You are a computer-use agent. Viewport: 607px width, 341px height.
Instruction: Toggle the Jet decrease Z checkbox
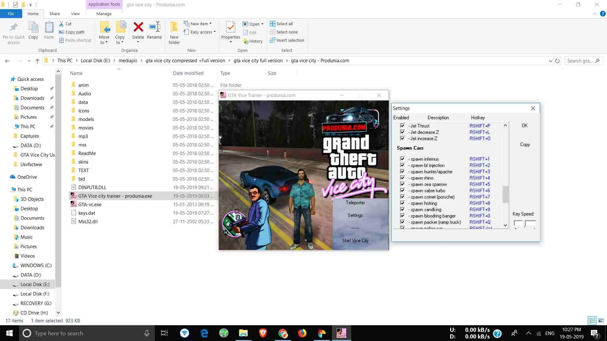402,132
